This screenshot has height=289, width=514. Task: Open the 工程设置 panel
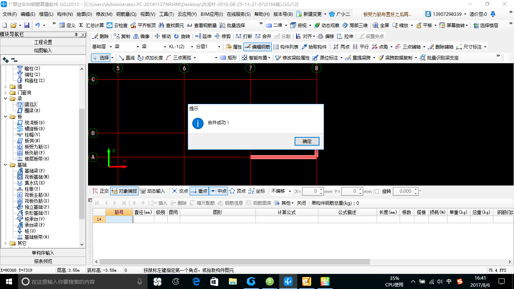click(x=43, y=42)
